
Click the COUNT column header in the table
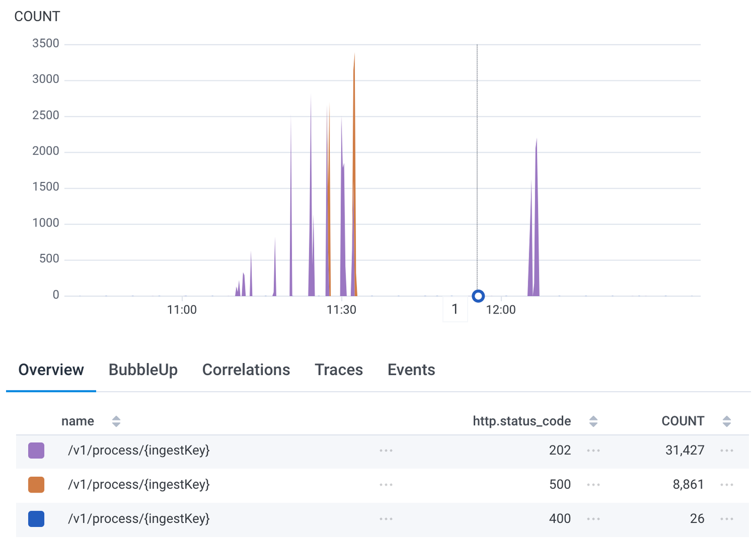(683, 421)
